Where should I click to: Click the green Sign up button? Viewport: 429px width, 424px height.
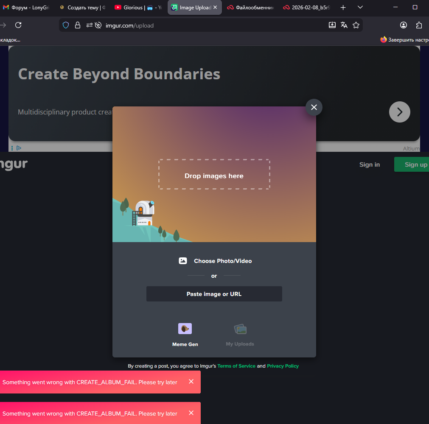pos(413,165)
